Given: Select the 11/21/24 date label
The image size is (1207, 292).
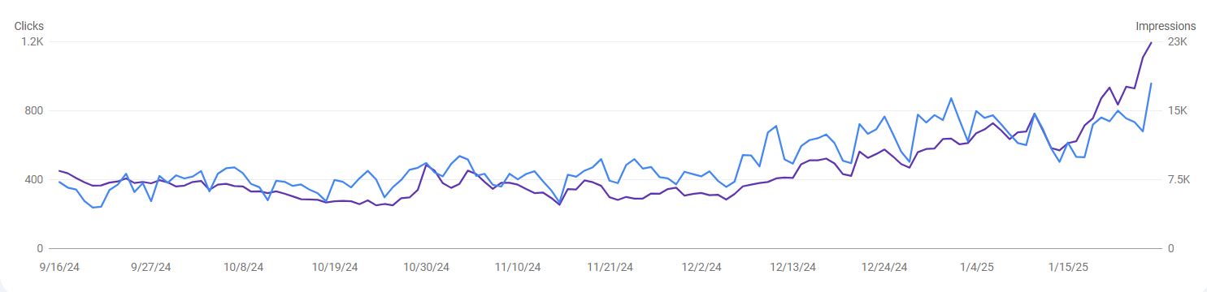Looking at the screenshot, I should 610,267.
